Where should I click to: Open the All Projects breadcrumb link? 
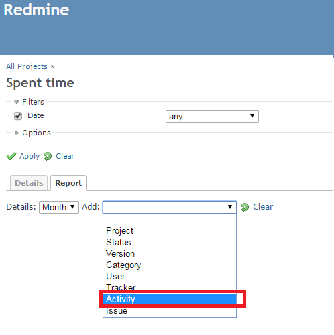coord(27,66)
